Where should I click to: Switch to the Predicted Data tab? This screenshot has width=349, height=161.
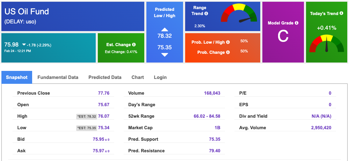[105, 78]
